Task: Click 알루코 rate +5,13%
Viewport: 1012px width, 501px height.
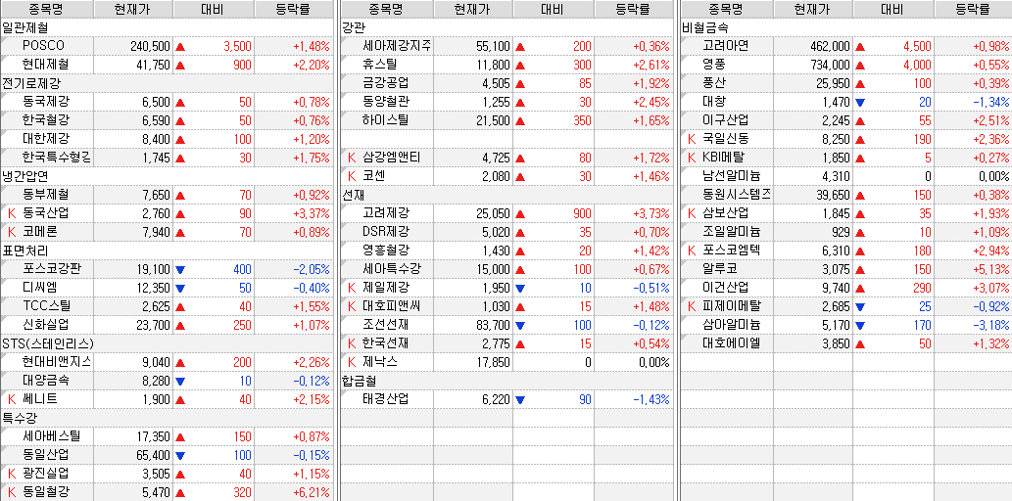Action: click(x=991, y=269)
